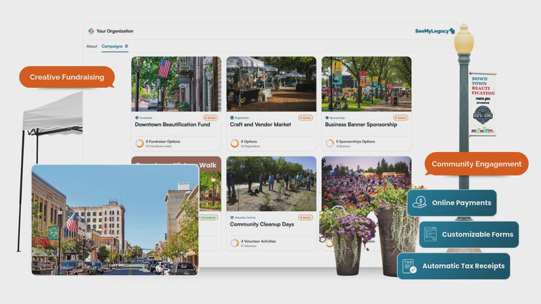Open the Craft and Vendor Market title
The width and height of the screenshot is (541, 304).
point(259,125)
